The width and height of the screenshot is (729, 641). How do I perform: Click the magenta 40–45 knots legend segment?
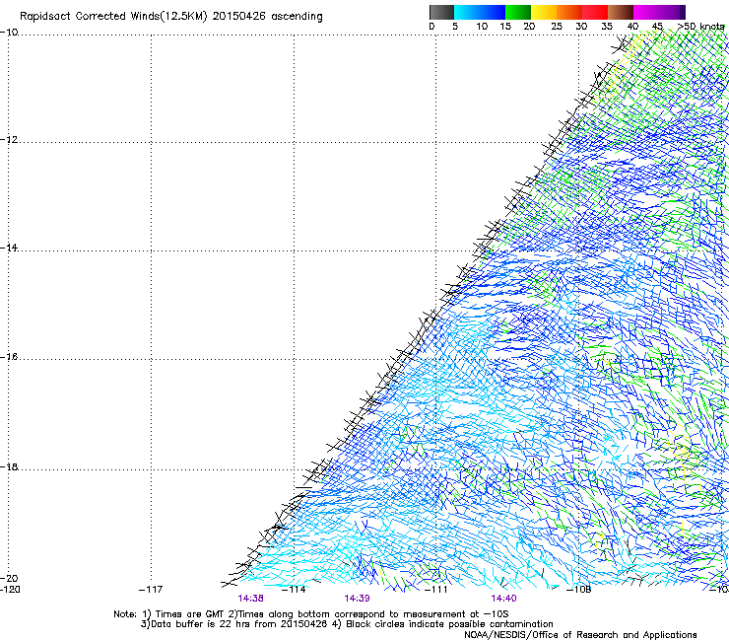pos(646,12)
